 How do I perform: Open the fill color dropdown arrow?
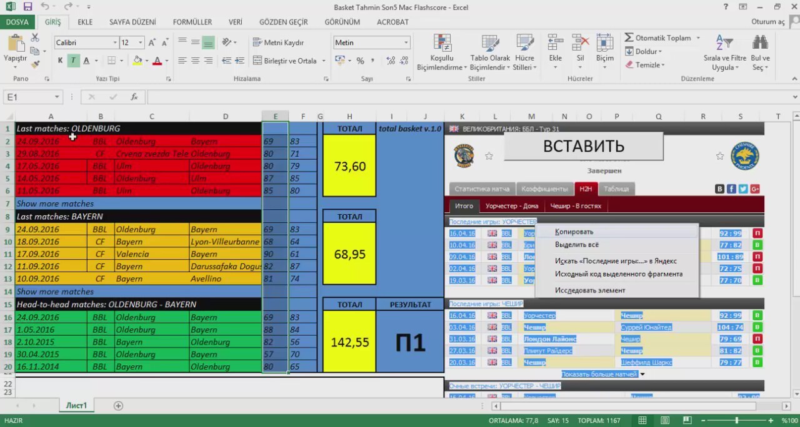click(x=147, y=61)
